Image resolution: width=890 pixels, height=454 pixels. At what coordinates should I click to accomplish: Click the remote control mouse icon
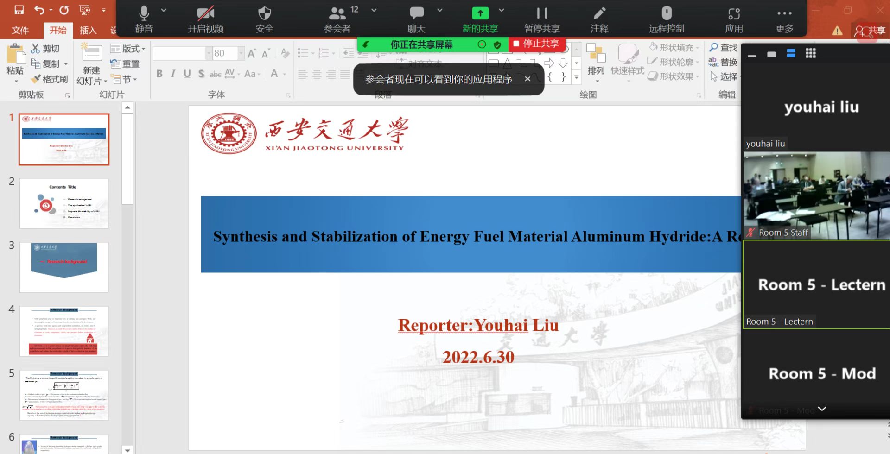tap(666, 14)
